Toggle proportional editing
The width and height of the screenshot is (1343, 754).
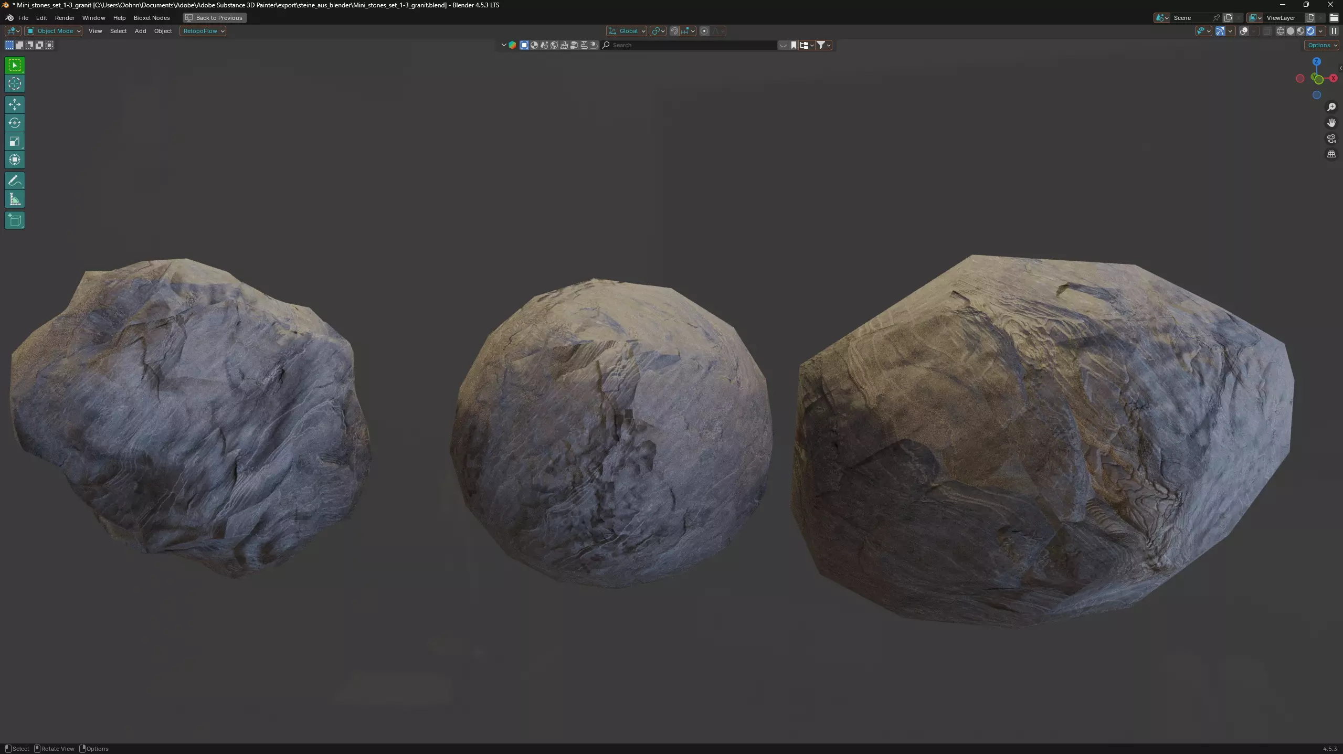point(704,31)
